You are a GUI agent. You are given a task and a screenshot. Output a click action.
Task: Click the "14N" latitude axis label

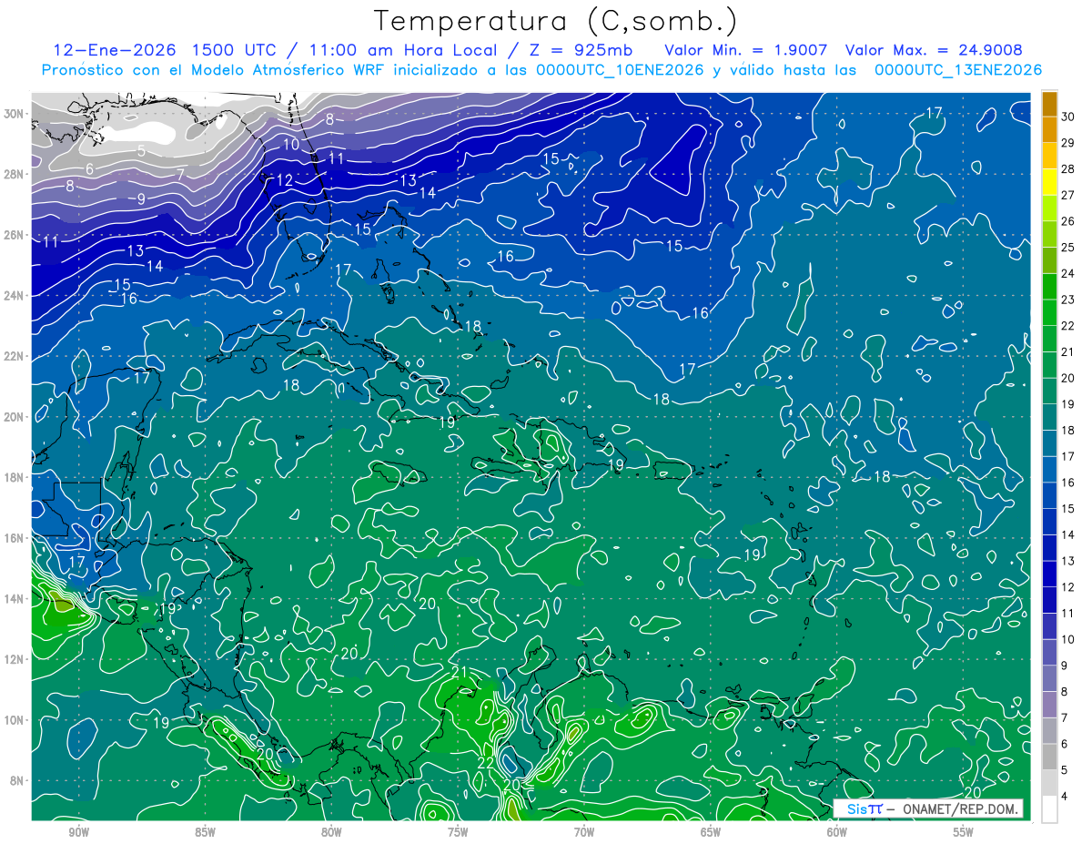click(14, 598)
